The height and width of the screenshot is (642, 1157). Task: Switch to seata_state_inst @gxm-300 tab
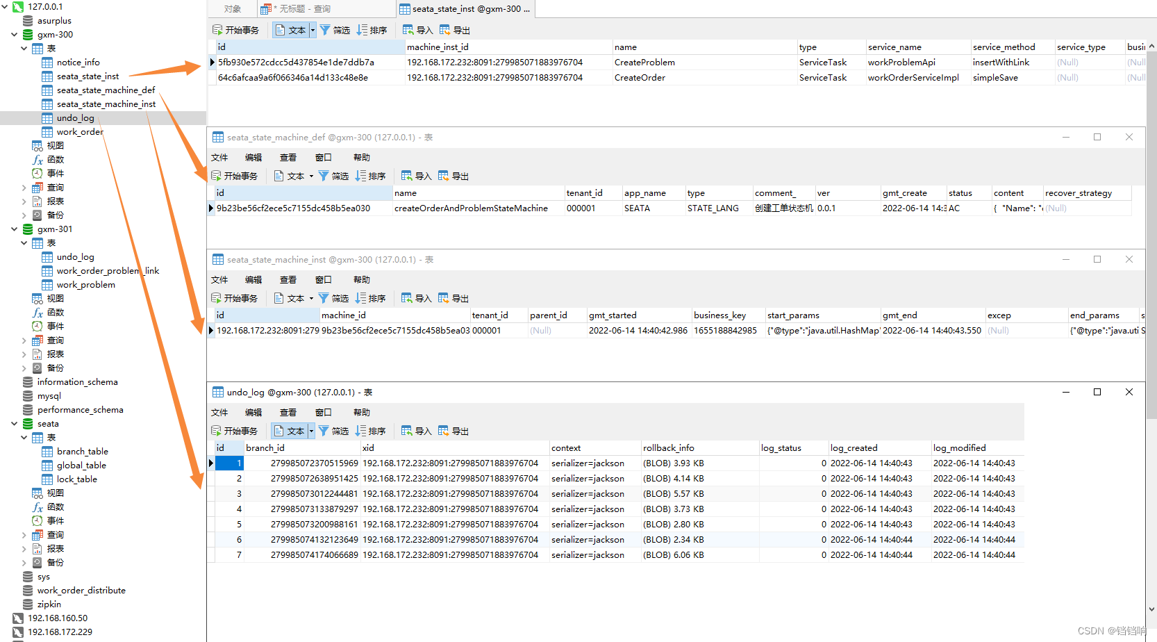(x=465, y=9)
